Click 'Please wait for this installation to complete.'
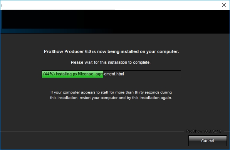 (111, 62)
